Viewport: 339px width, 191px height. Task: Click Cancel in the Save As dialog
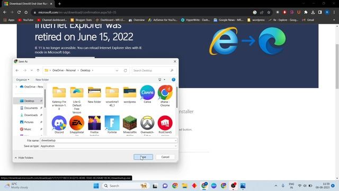pos(165,157)
